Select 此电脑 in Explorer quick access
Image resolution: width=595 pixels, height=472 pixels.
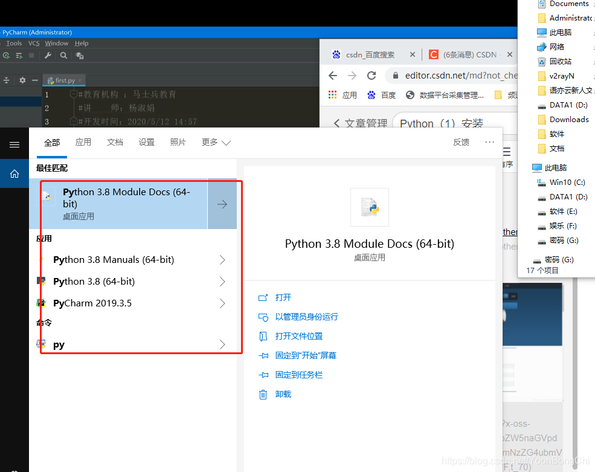click(x=555, y=32)
